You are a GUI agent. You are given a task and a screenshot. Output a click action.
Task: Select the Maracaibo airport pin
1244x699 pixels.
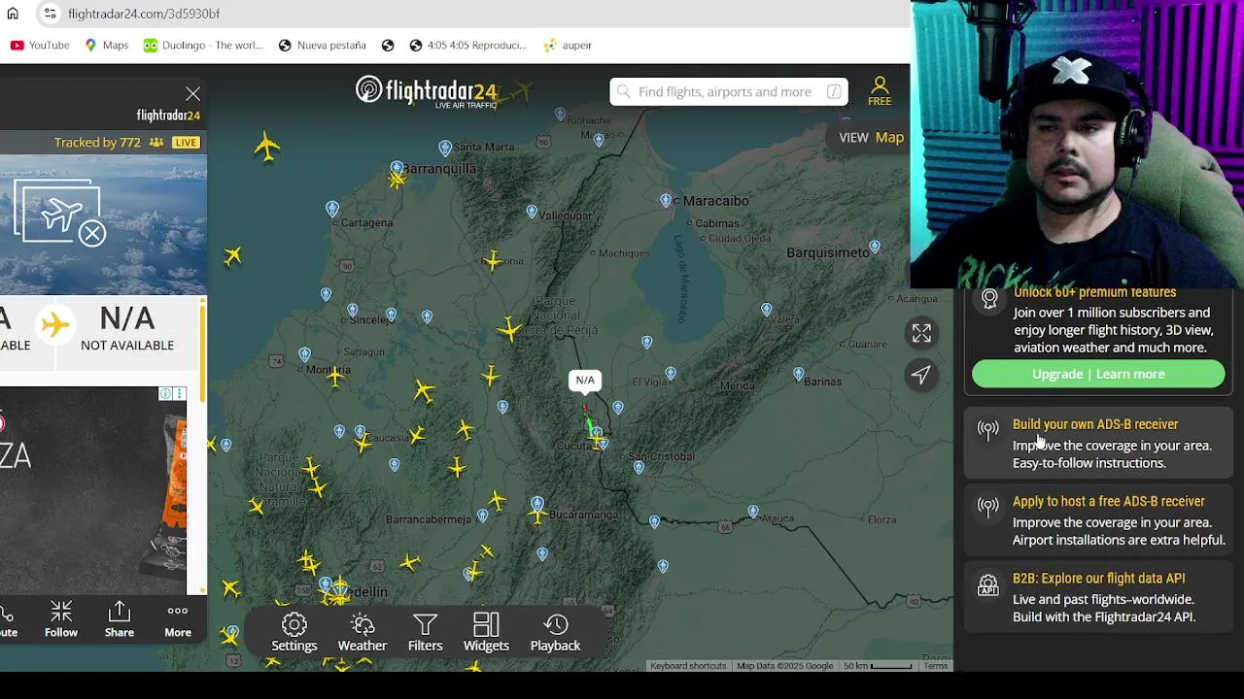click(x=666, y=201)
